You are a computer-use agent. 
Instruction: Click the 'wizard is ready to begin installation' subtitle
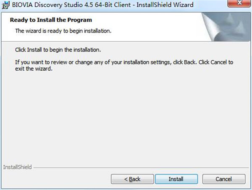(x=63, y=31)
